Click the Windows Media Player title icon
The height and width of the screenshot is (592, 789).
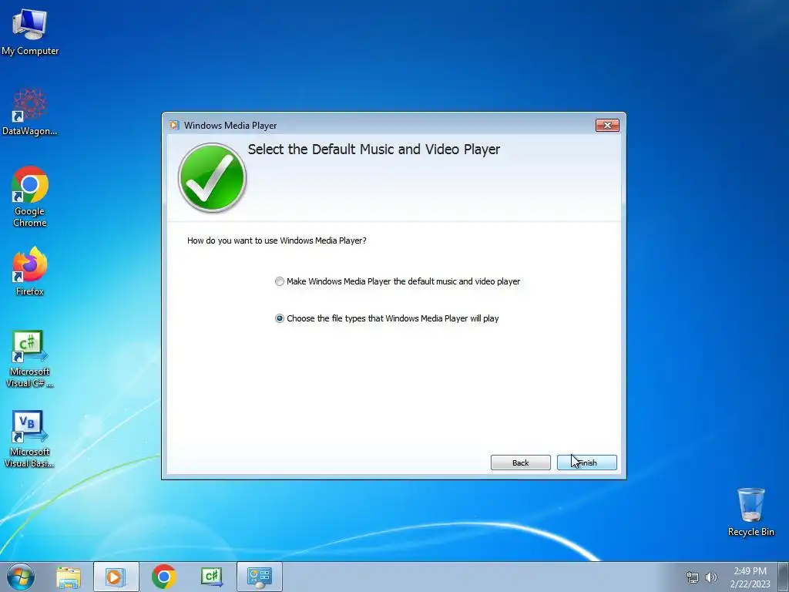pyautogui.click(x=174, y=126)
